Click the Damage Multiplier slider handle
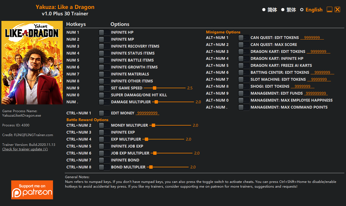The width and height of the screenshot is (346, 206). point(156,102)
